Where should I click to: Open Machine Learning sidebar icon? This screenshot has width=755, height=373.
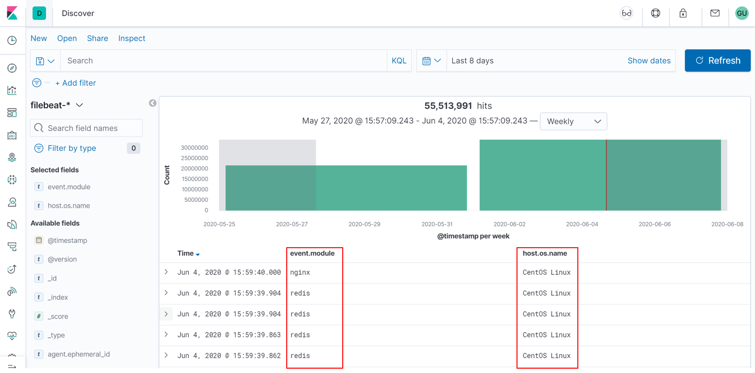tap(12, 180)
